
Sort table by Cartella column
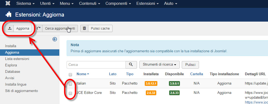[x=197, y=74]
